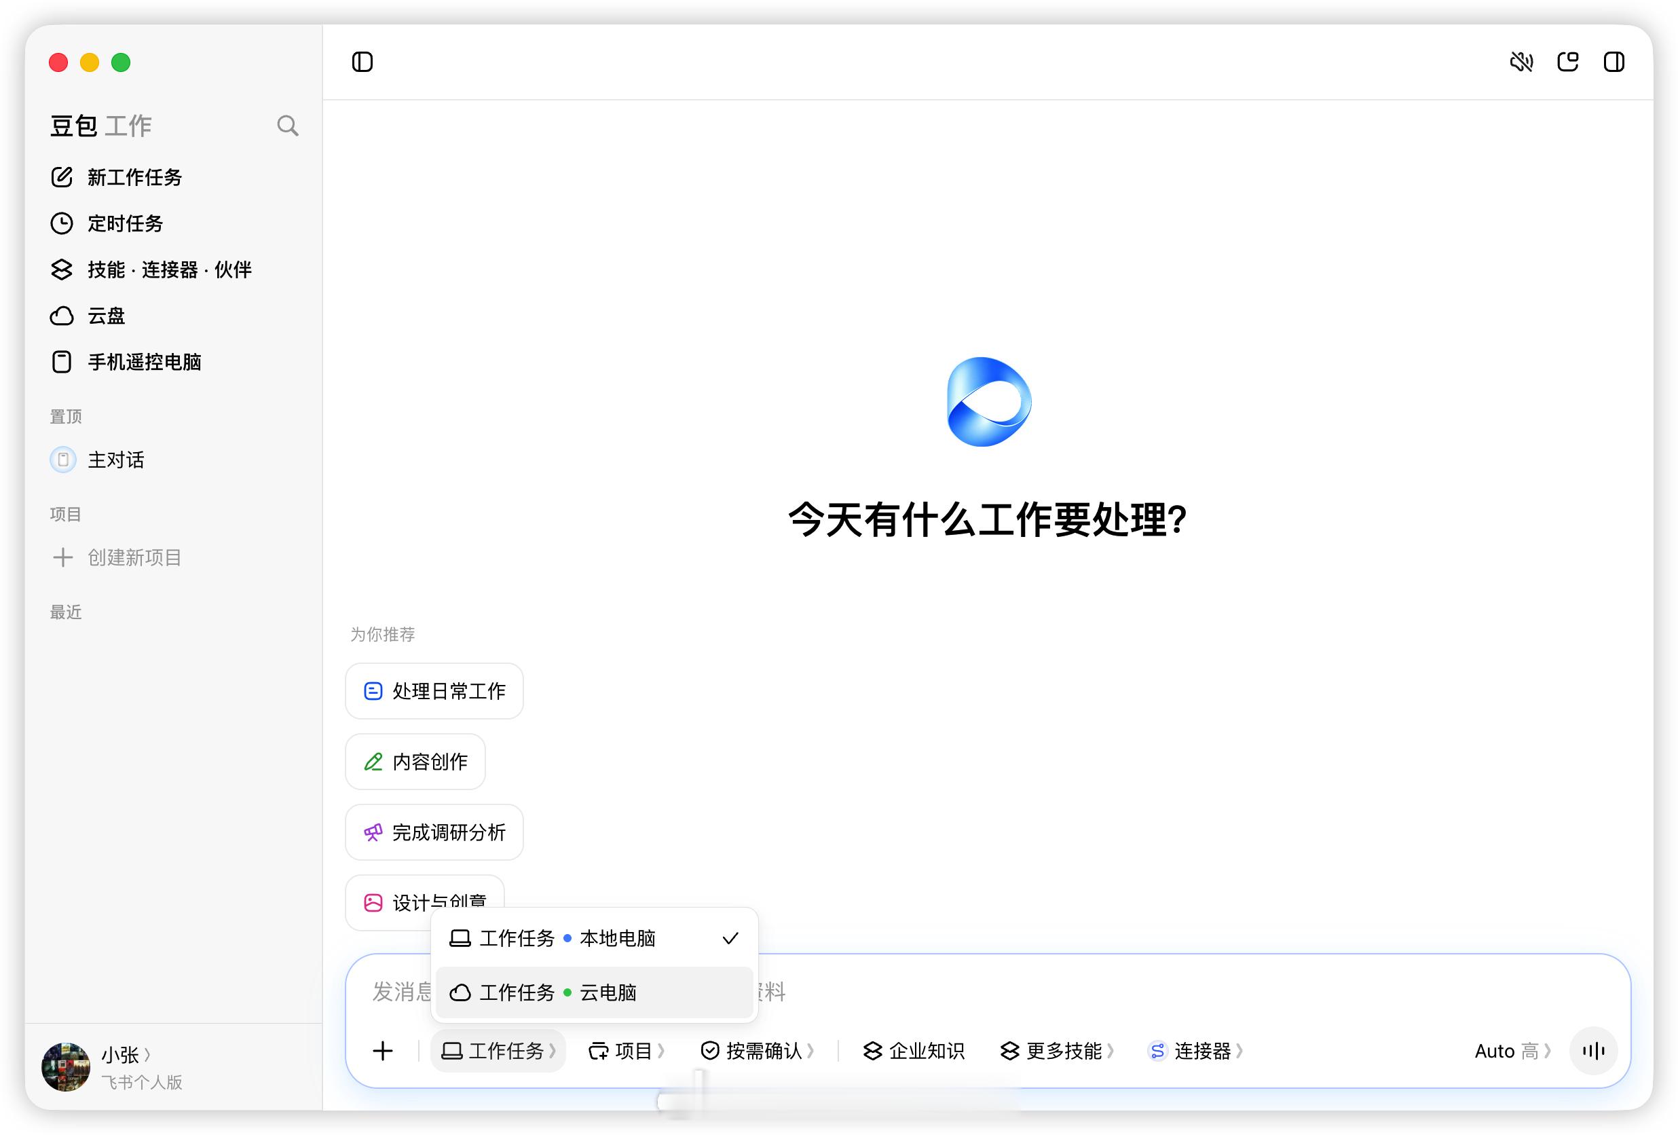Click the 豆包 工作 title
Image resolution: width=1678 pixels, height=1135 pixels.
[x=100, y=126]
